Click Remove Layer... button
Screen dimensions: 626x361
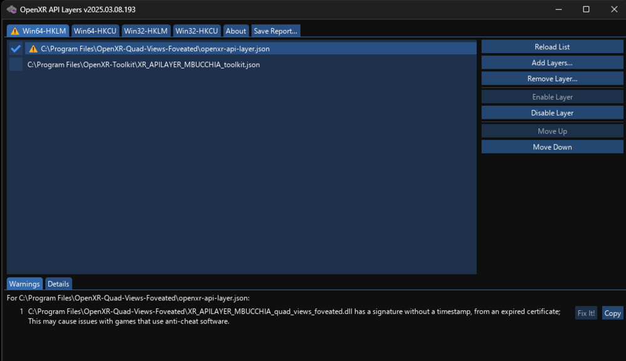552,79
